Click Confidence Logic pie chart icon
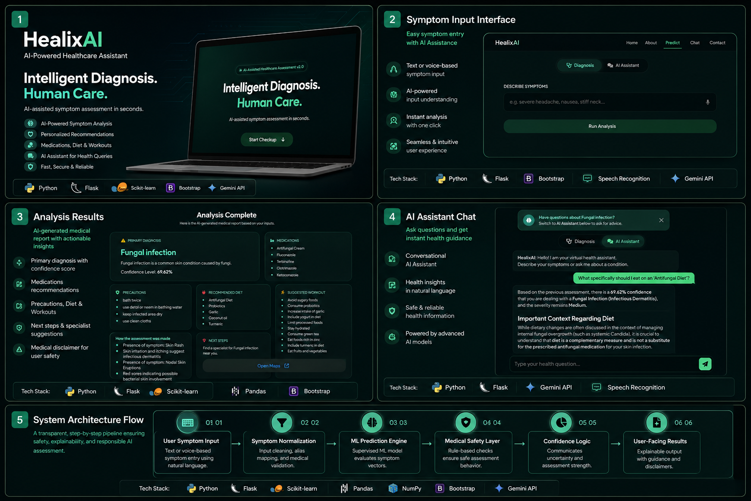Viewport: 751px width, 501px height. click(561, 422)
